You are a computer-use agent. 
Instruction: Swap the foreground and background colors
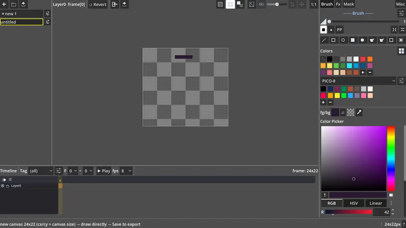[343, 112]
